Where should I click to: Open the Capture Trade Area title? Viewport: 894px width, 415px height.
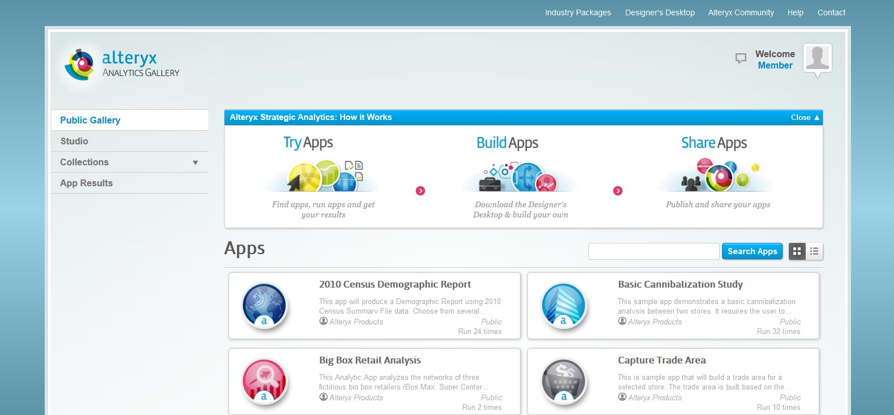pyautogui.click(x=662, y=360)
